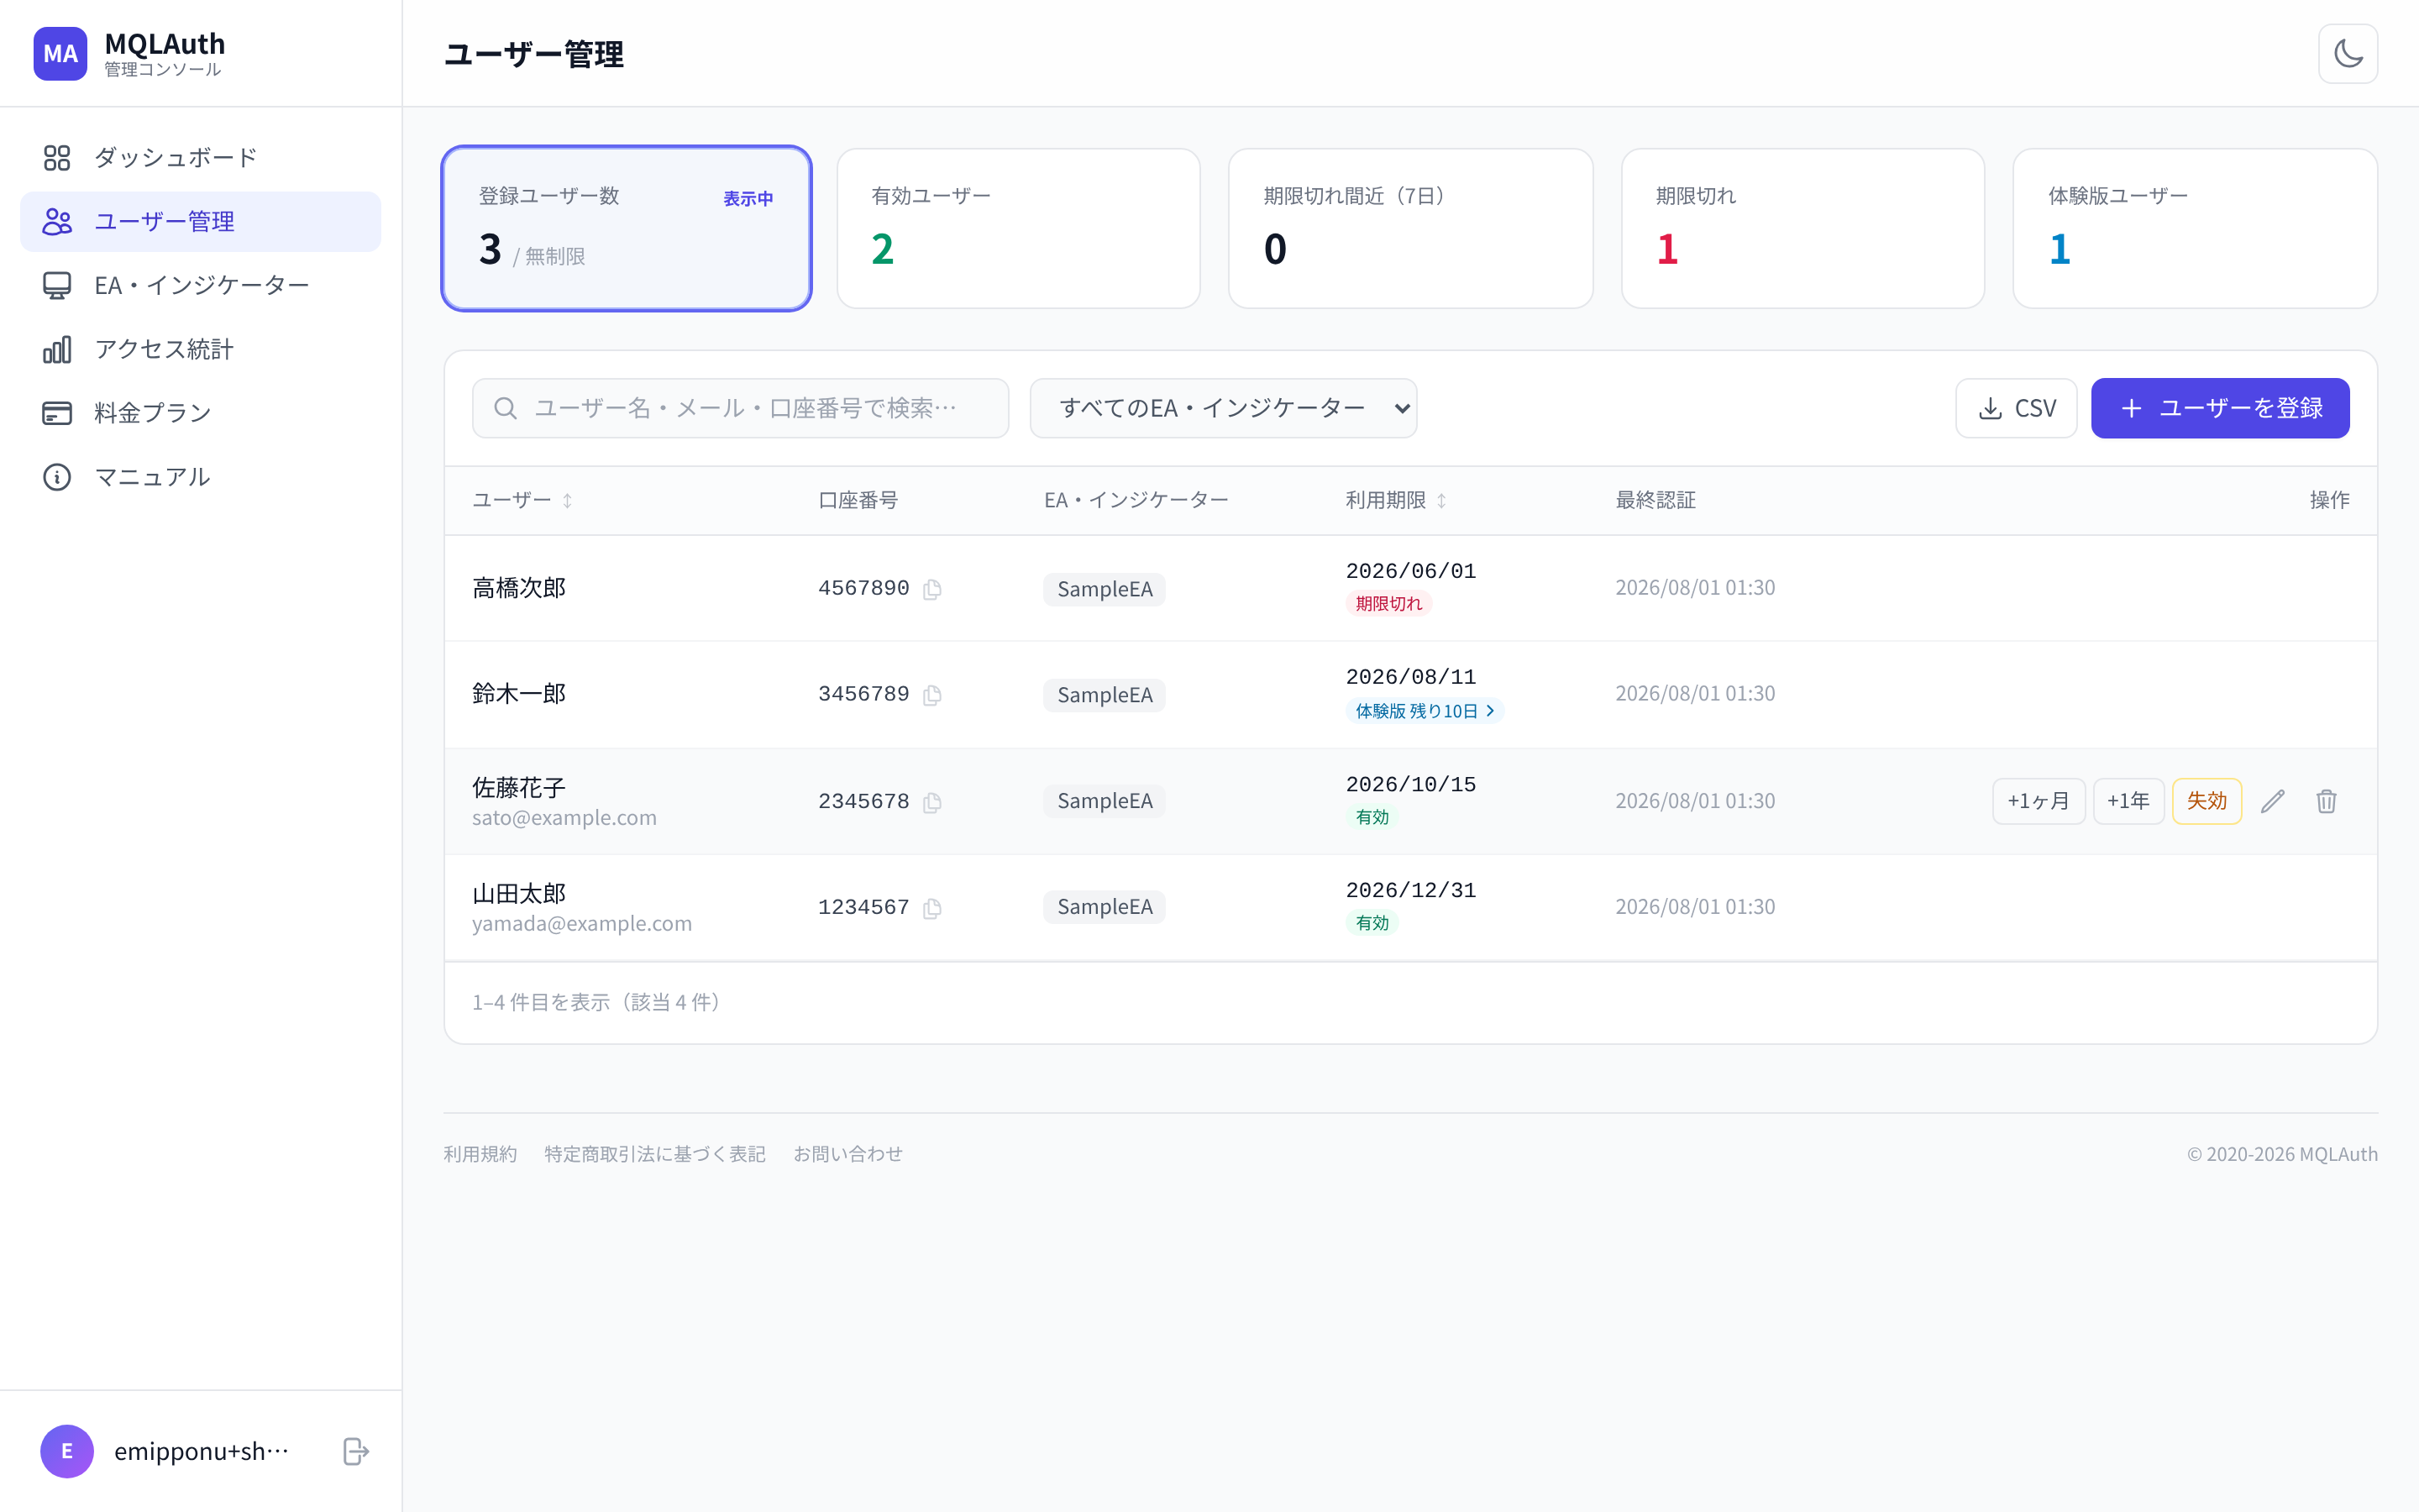This screenshot has width=2419, height=1512.
Task: Click 有効 badge under 2026/10/15
Action: [x=1372, y=817]
